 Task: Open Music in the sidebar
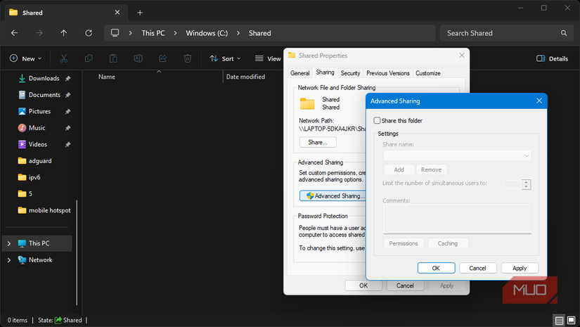(x=37, y=127)
